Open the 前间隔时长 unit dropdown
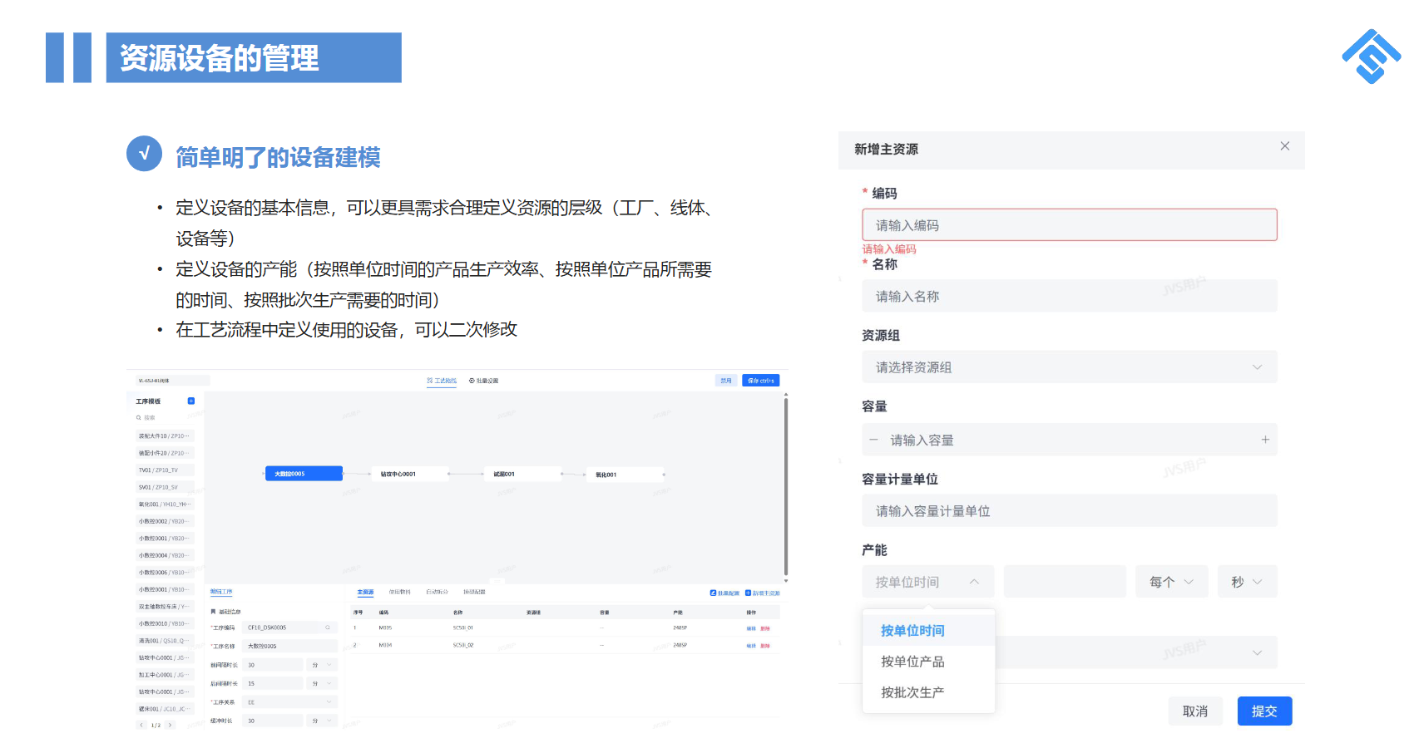 321,665
